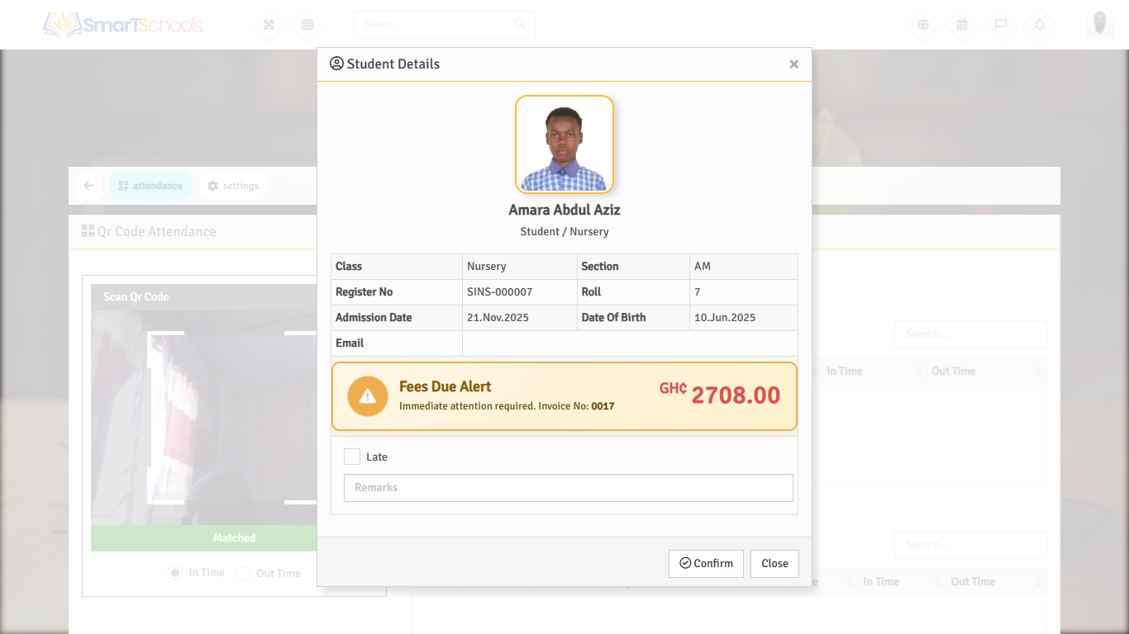
Task: Click the "Date Of Birth" label cell
Action: 633,318
